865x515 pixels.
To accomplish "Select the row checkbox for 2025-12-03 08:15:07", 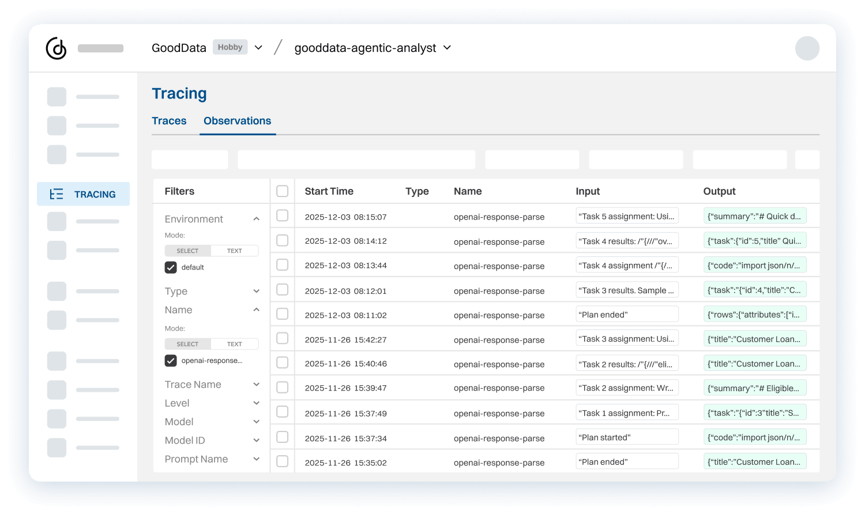I will [282, 216].
